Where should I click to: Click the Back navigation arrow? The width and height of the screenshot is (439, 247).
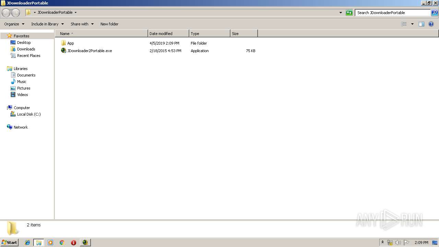coord(6,13)
